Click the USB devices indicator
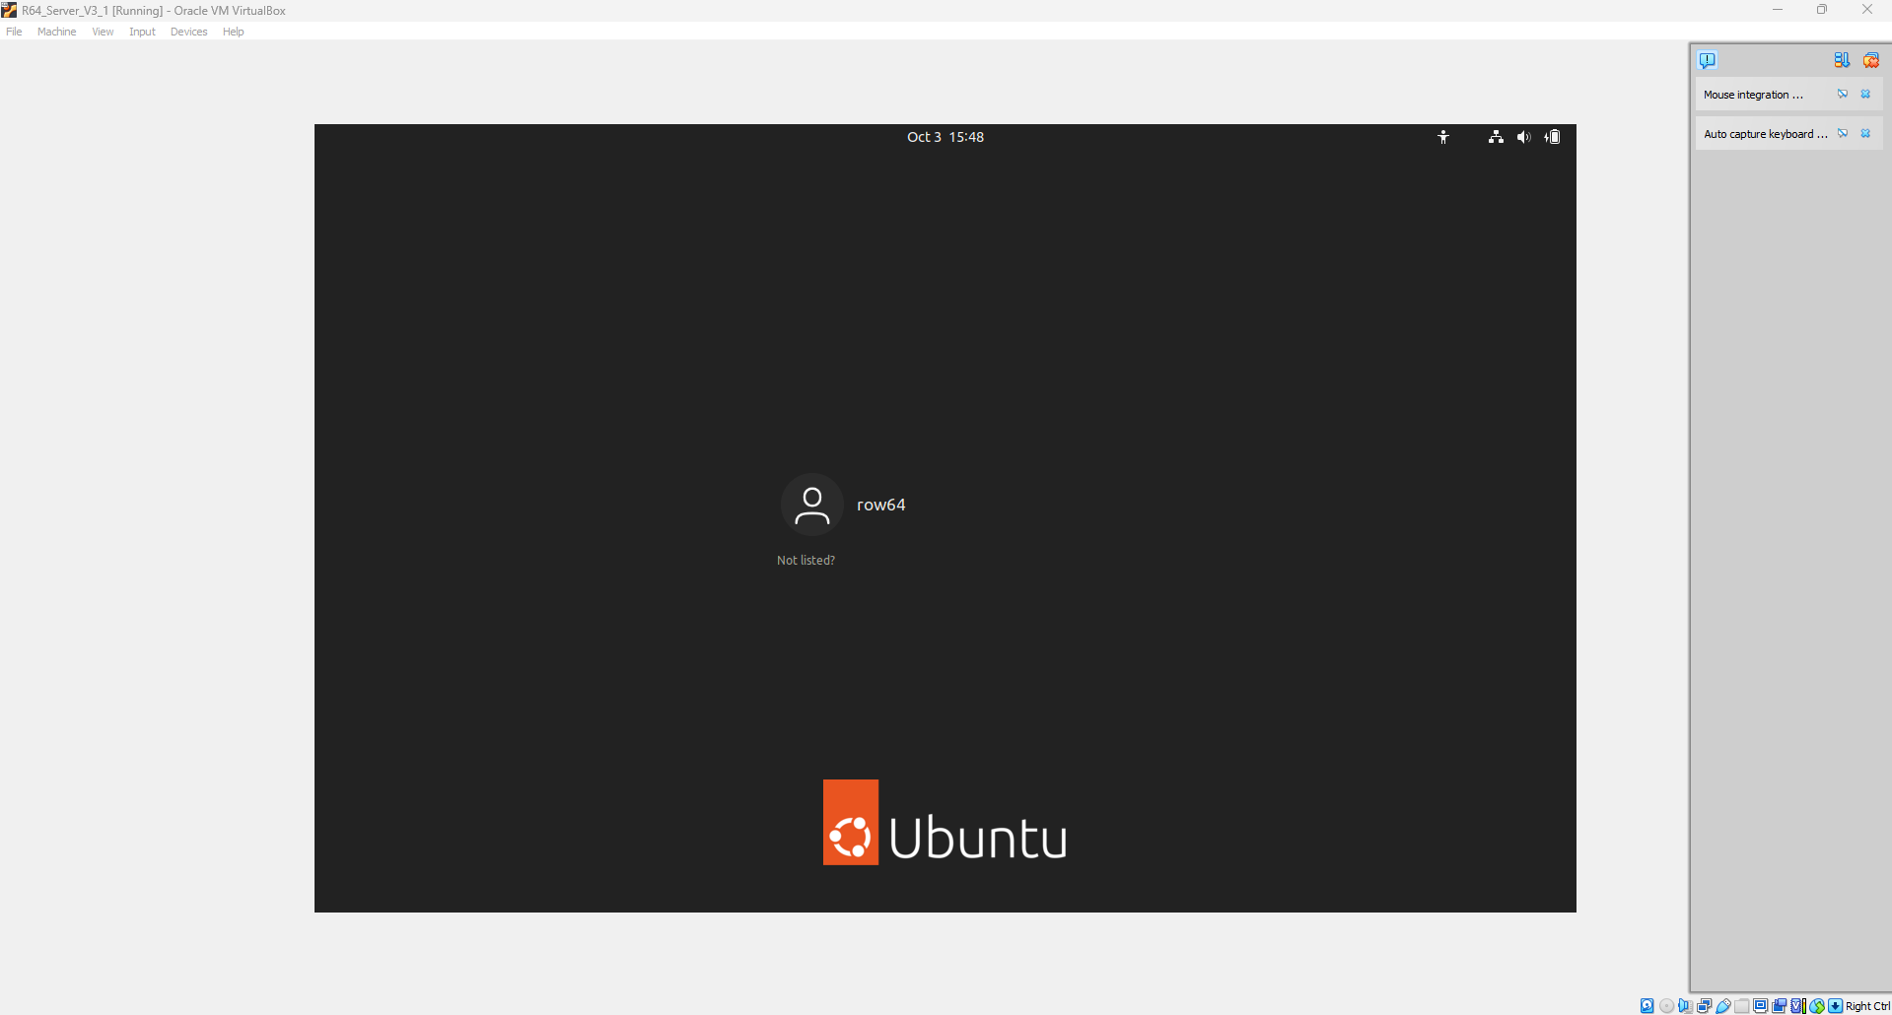Viewport: 1892px width, 1015px height. pos(1723,1006)
